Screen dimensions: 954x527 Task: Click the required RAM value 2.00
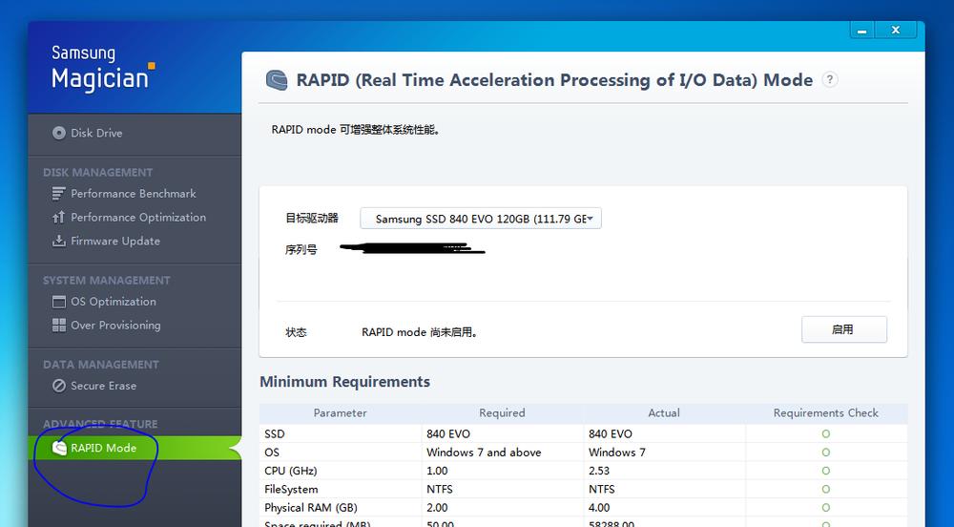[437, 508]
